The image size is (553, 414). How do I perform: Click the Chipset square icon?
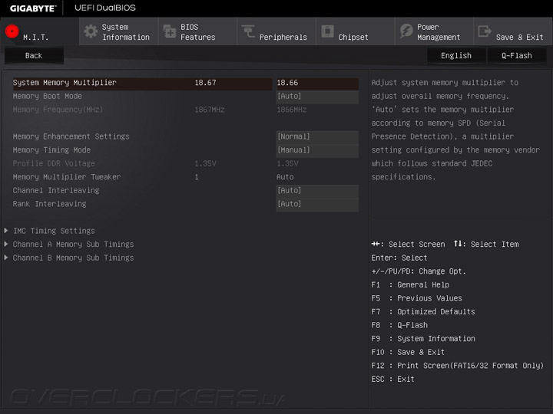tap(328, 31)
